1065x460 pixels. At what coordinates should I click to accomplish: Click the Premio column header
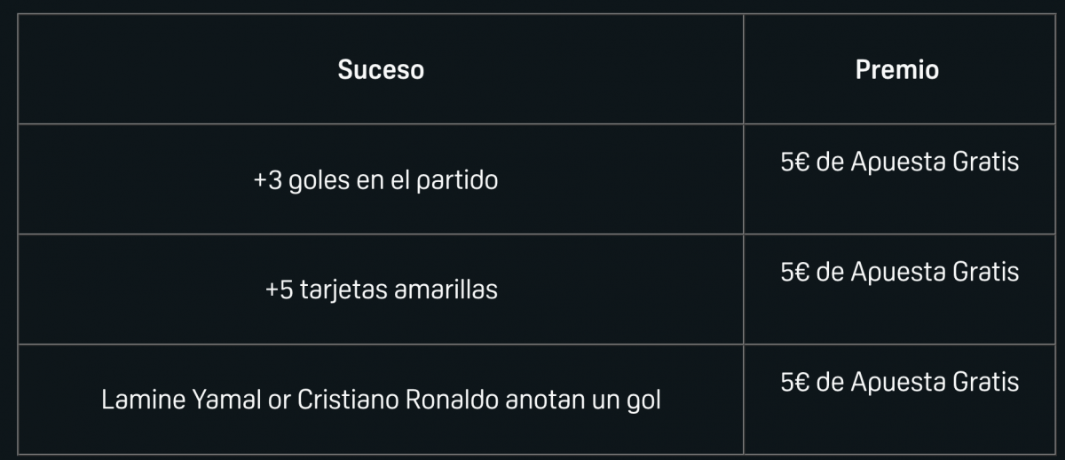tap(896, 70)
